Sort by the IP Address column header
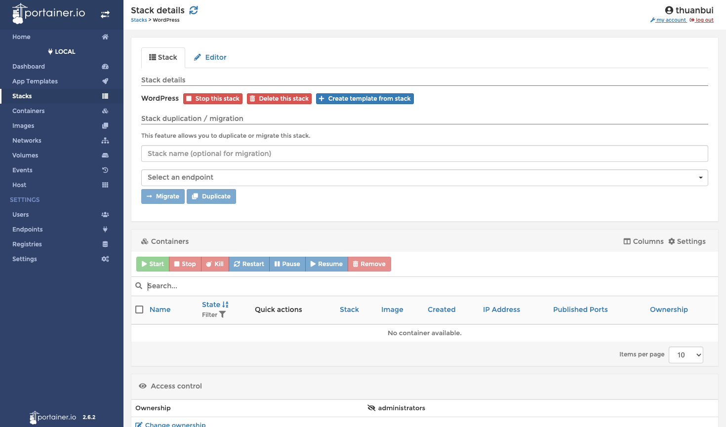The height and width of the screenshot is (427, 726). pos(501,310)
